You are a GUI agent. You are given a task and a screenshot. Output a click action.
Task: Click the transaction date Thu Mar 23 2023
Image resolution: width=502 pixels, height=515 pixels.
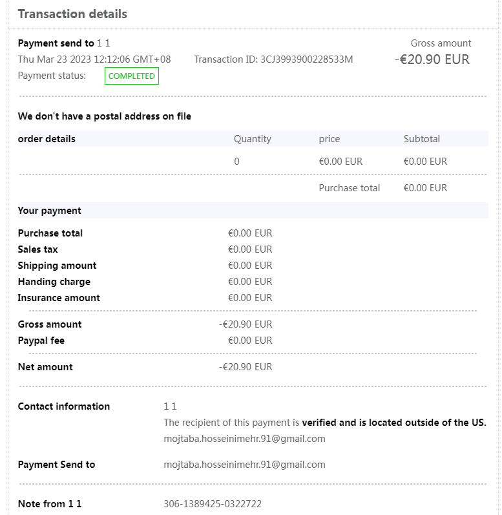click(x=94, y=59)
